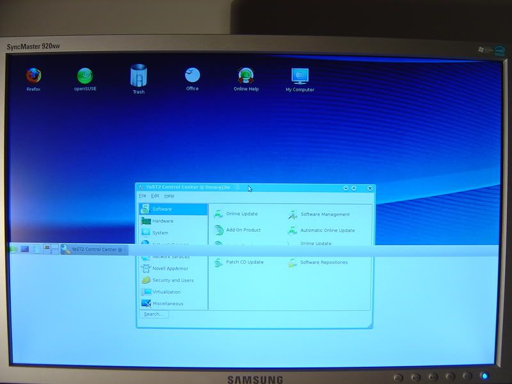Launch the Software Management module
512x384 pixels.
(x=319, y=214)
